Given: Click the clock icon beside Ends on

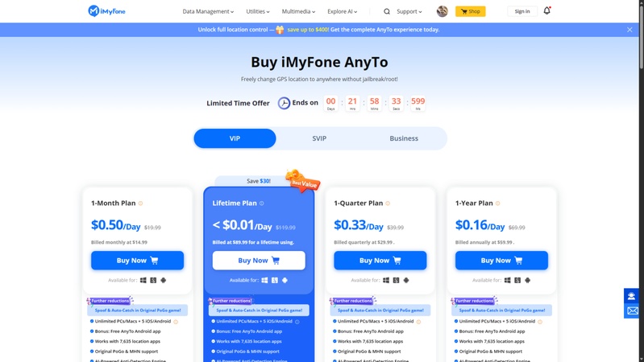Looking at the screenshot, I should (284, 103).
